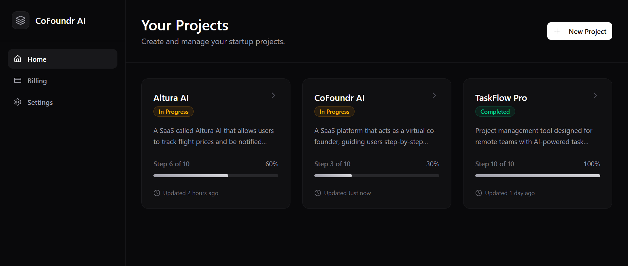The width and height of the screenshot is (628, 266).
Task: Click the clock icon on Altura AI card
Action: 157,193
